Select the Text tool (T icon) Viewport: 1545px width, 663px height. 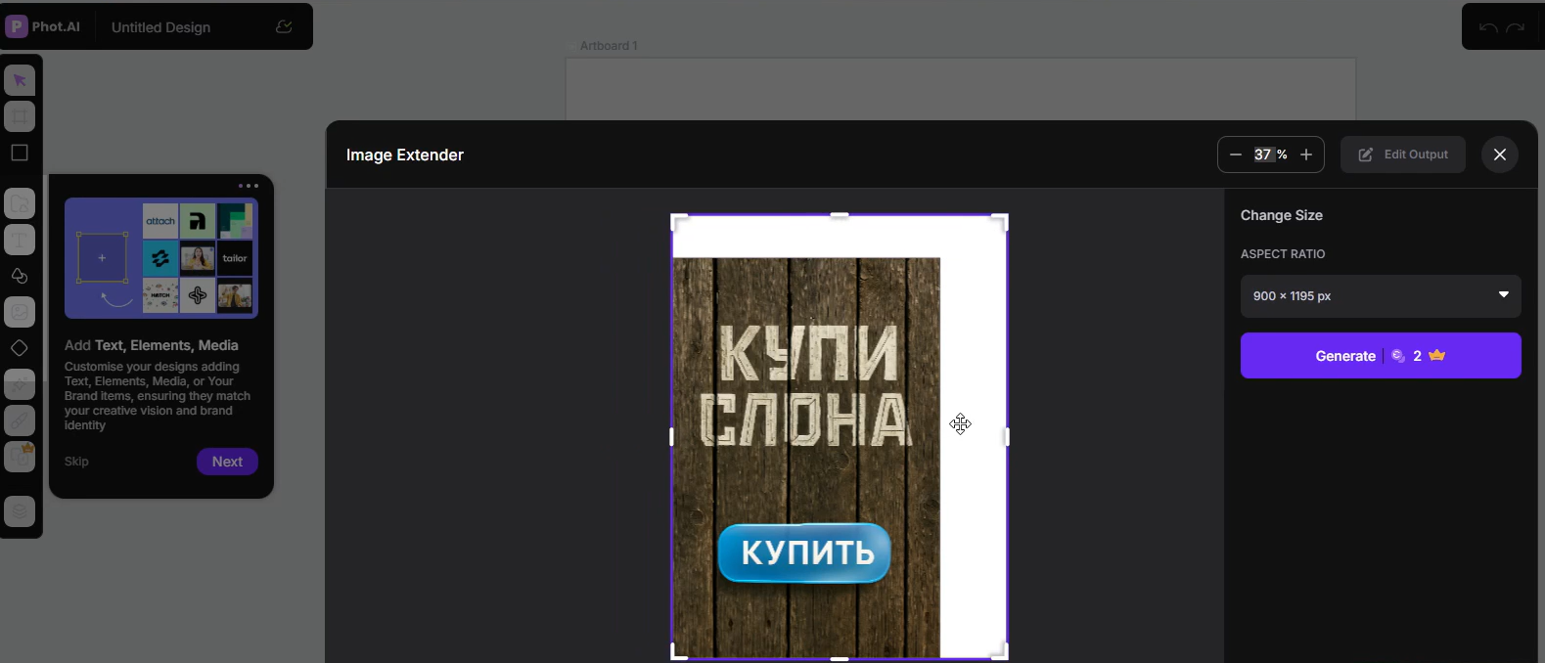pyautogui.click(x=20, y=240)
